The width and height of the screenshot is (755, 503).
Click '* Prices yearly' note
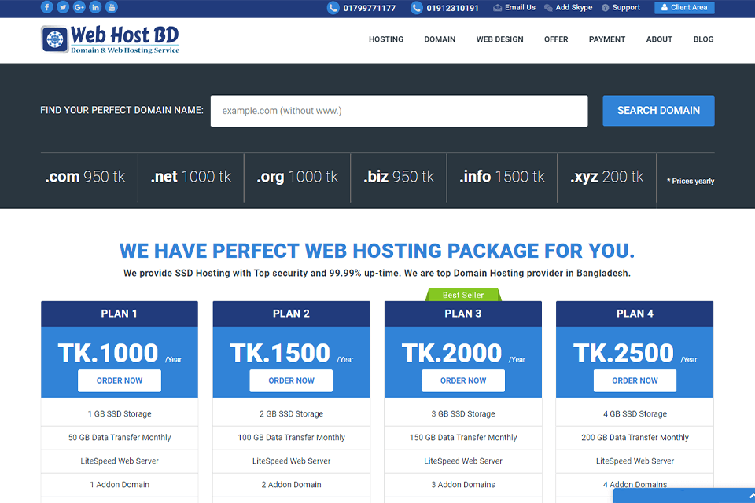(x=691, y=181)
